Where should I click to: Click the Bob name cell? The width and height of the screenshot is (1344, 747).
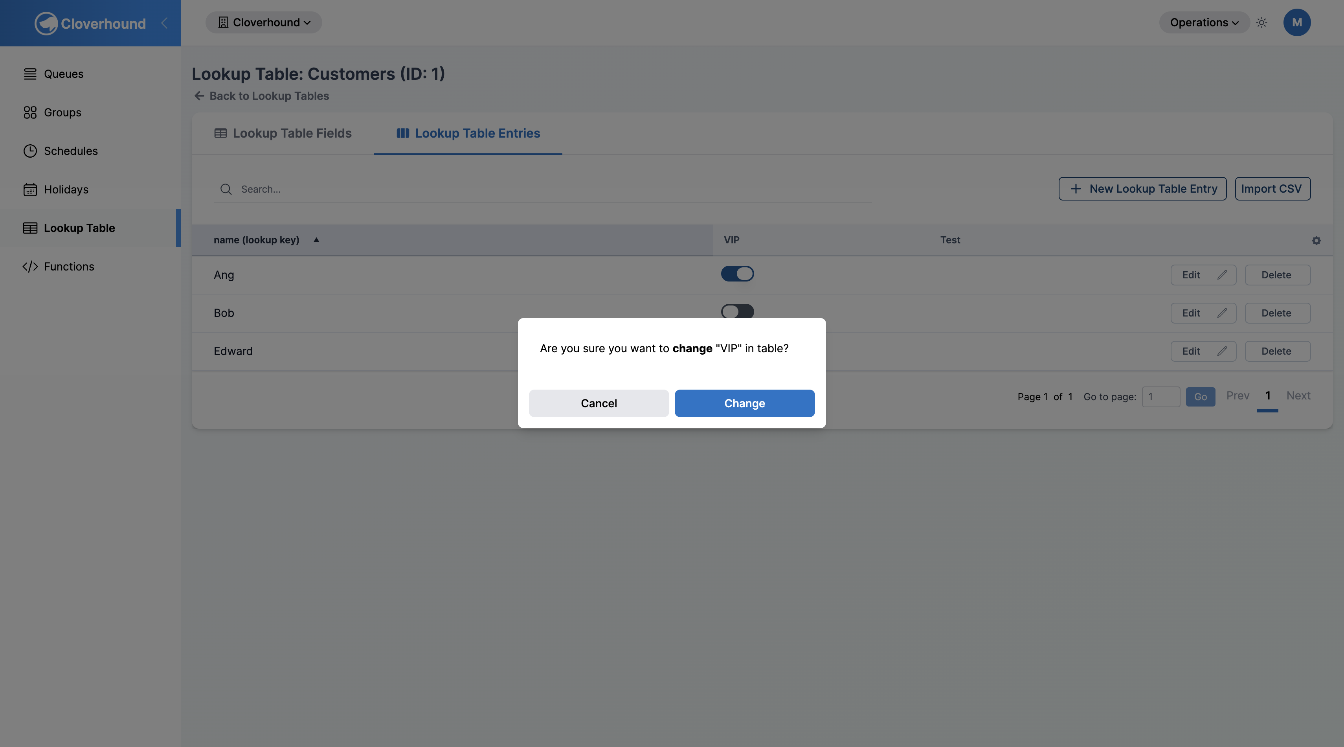pyautogui.click(x=224, y=313)
